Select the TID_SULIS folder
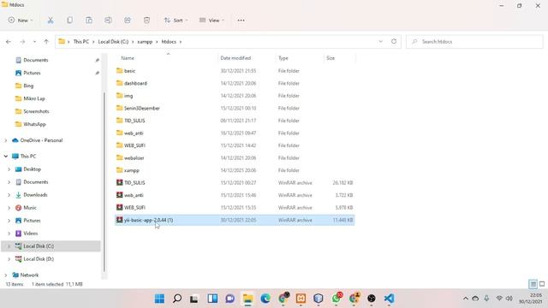This screenshot has width=548, height=308. tap(235, 121)
